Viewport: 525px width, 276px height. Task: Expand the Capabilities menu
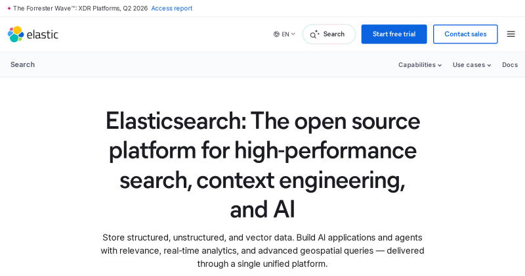pos(420,64)
